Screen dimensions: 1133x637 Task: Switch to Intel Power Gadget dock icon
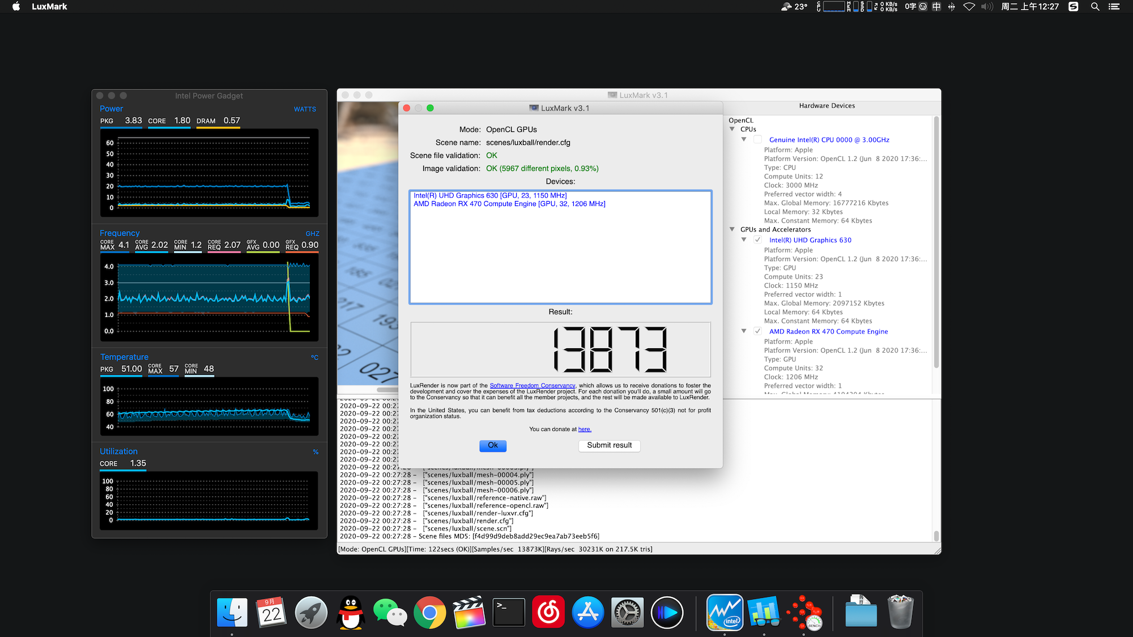click(725, 612)
